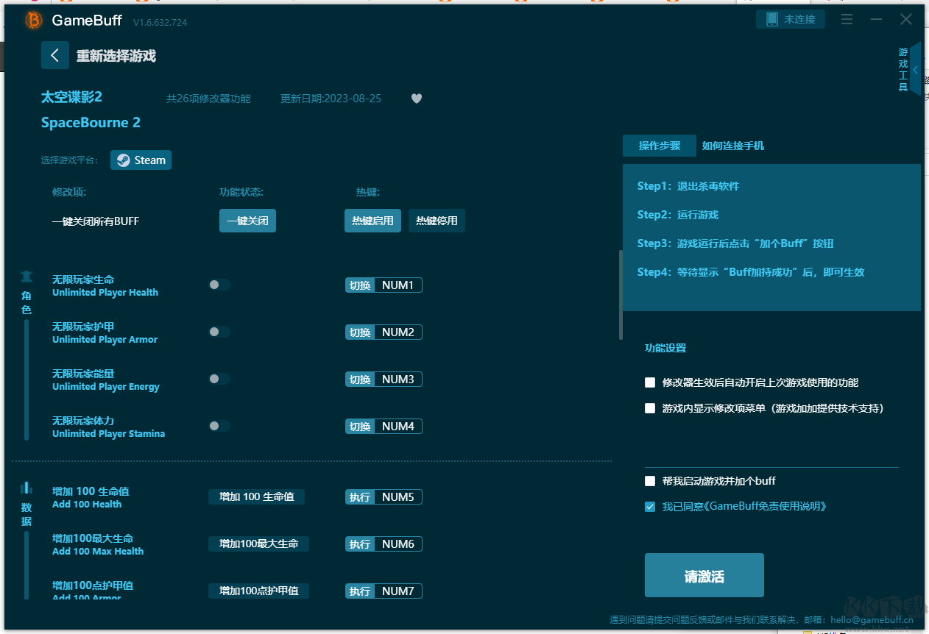Viewport: 929px width, 634px height.
Task: Click the Add 100 Health label
Action: point(87,505)
